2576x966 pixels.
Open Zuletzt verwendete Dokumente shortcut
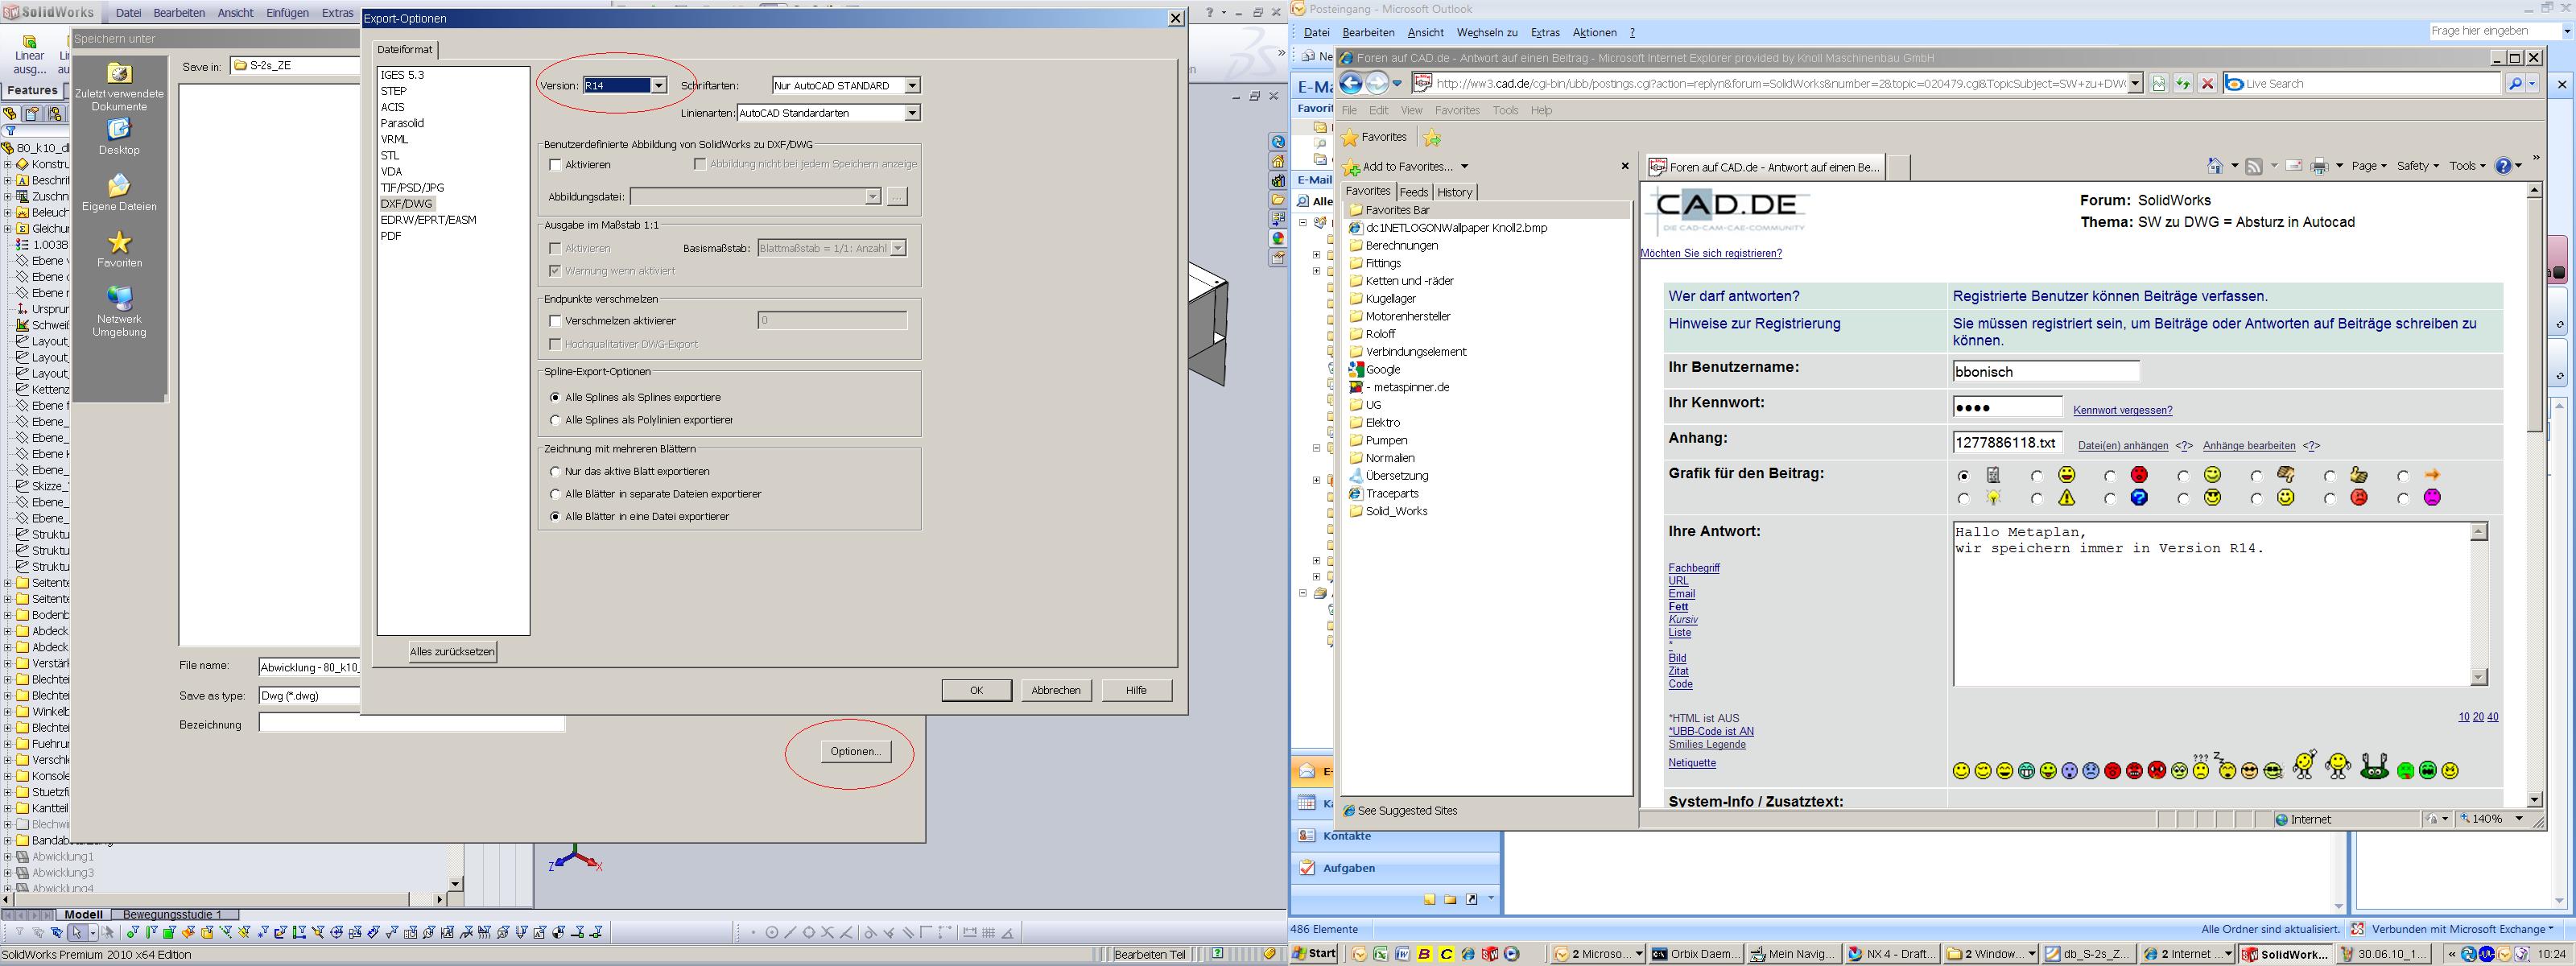pyautogui.click(x=119, y=88)
